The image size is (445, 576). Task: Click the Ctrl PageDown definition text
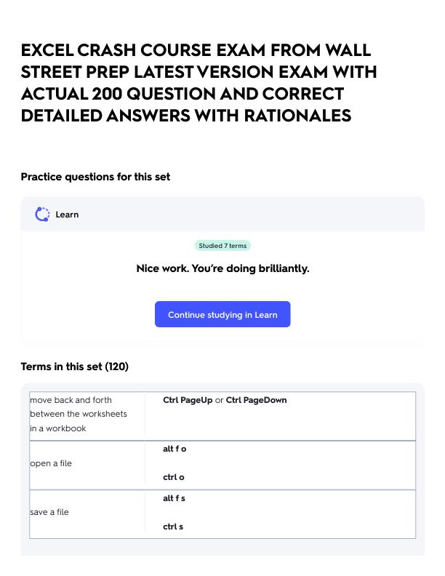pos(256,400)
